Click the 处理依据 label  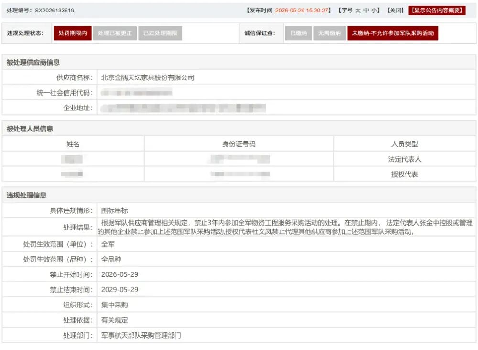(x=78, y=320)
